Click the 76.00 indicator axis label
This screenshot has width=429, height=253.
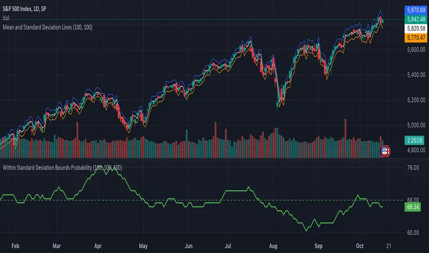413,167
